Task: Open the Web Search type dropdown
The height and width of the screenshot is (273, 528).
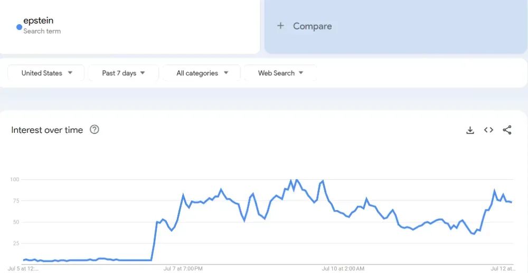Action: click(x=280, y=73)
